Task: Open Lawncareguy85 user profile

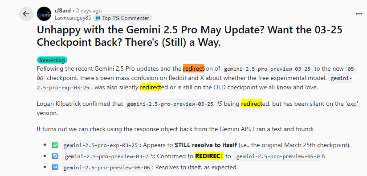Action: 73,18
